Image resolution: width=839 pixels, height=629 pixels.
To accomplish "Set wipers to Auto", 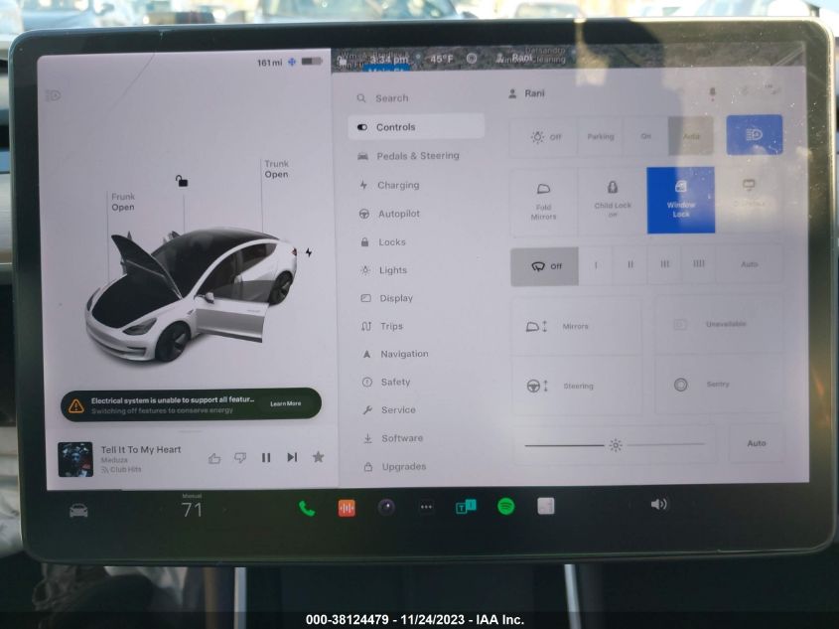I will coord(749,264).
